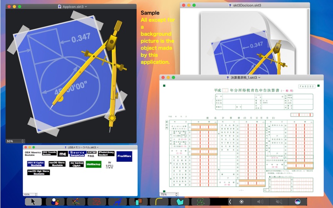Open the USBメモリーラベル.skt3 title dropdown chevron
333x208 pixels.
(x=98, y=147)
